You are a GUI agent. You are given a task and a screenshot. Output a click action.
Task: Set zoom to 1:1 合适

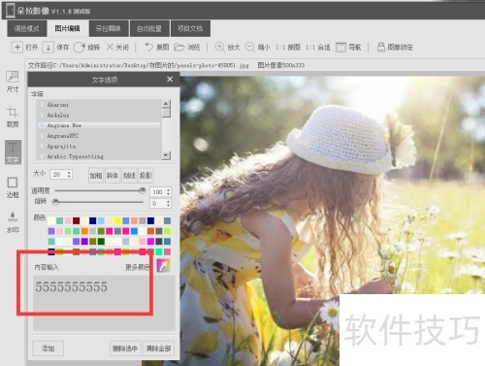pyautogui.click(x=317, y=48)
